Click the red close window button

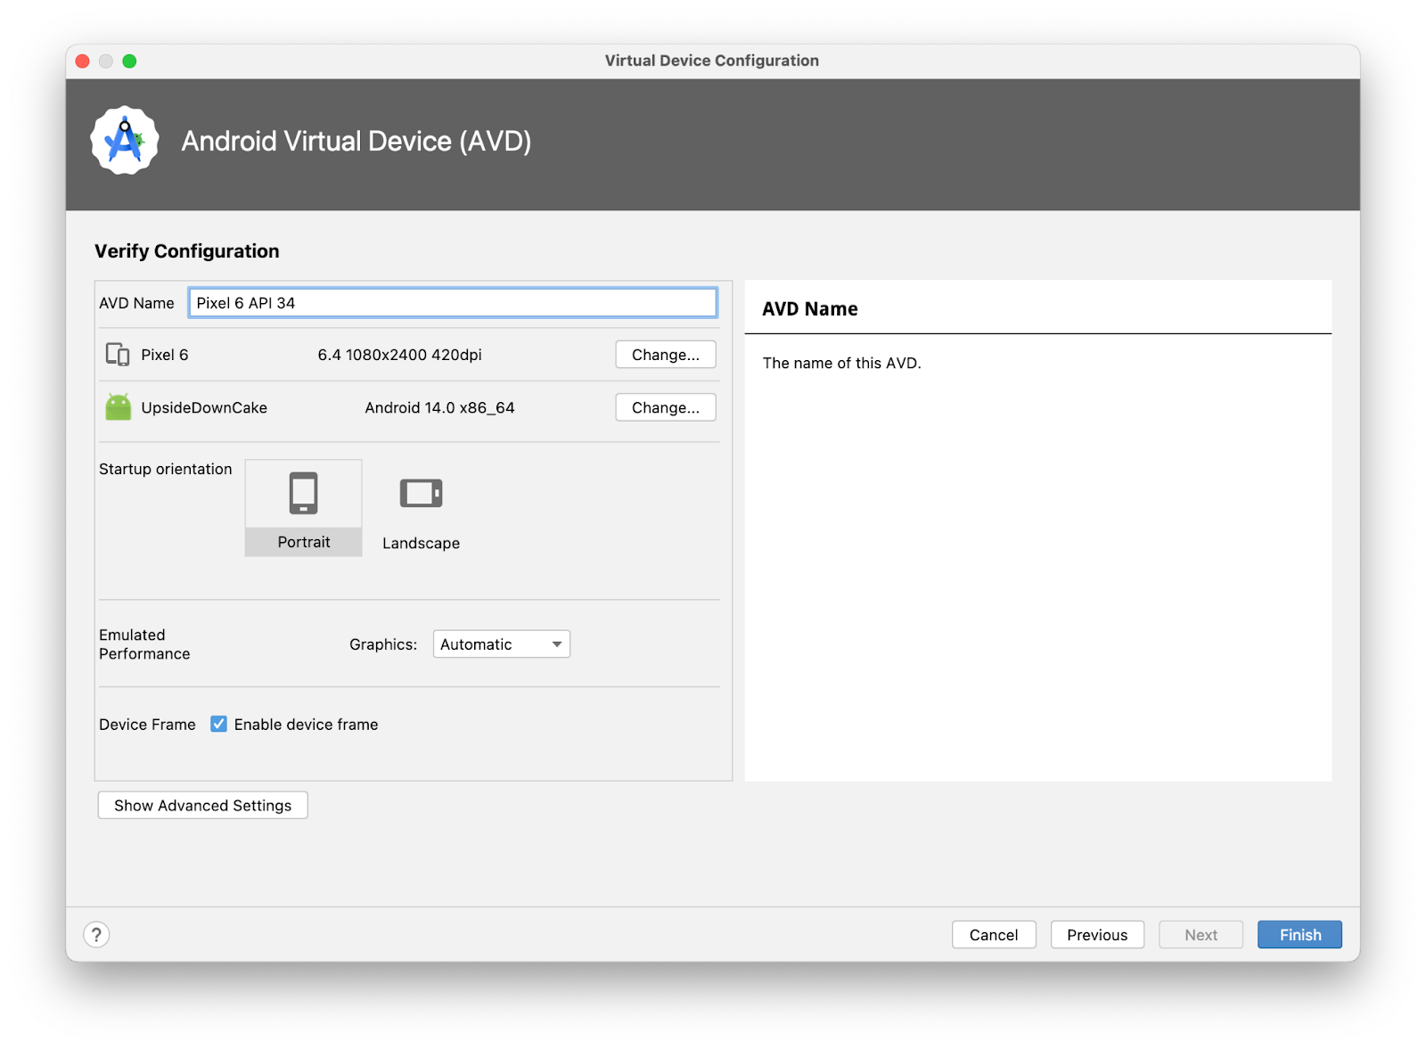coord(83,61)
